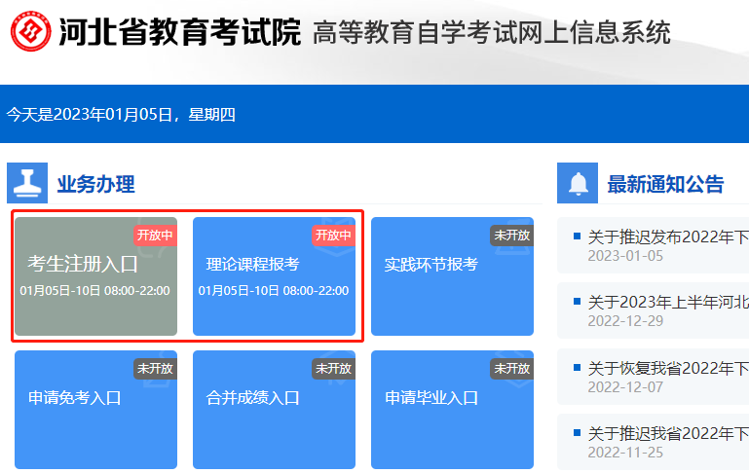Click the bell icon beside 最新通知公告
This screenshot has width=749, height=473.
pyautogui.click(x=578, y=183)
